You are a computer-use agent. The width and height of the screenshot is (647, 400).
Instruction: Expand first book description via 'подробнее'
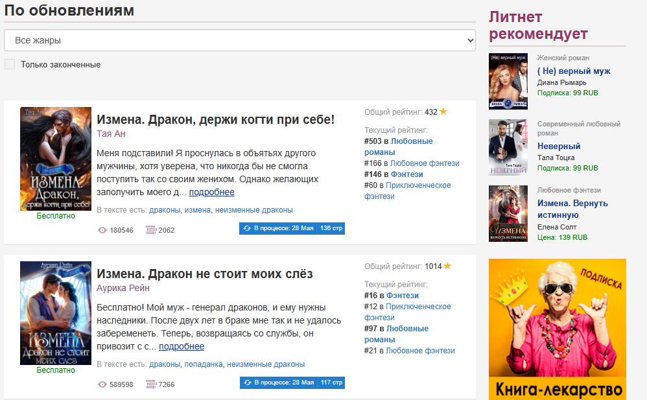pyautogui.click(x=211, y=192)
